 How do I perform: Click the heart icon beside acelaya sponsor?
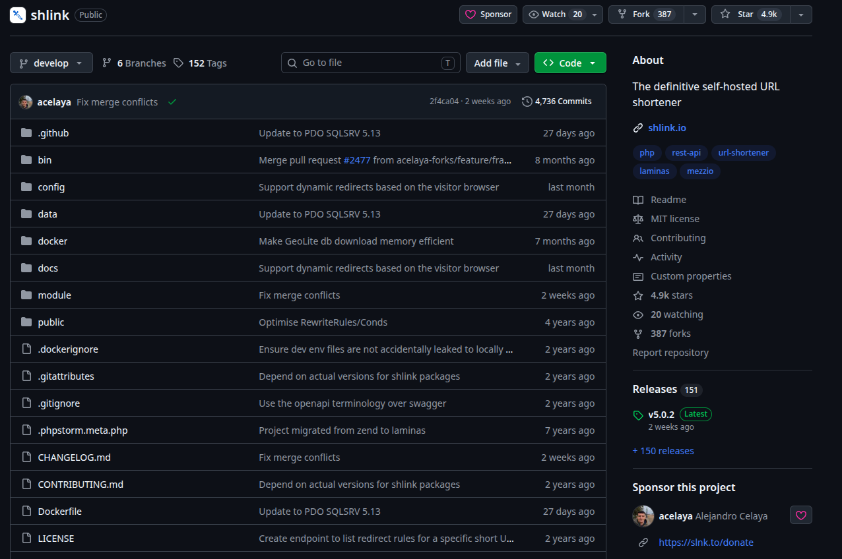801,515
